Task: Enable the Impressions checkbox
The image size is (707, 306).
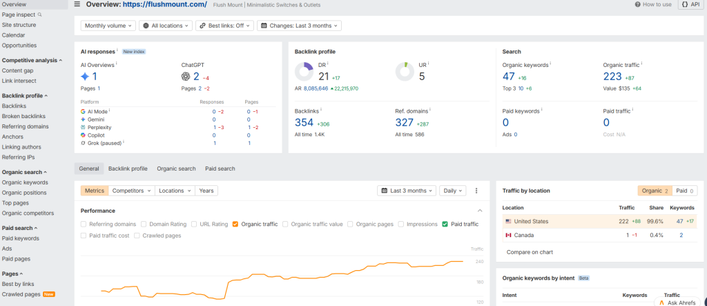Action: pyautogui.click(x=400, y=224)
